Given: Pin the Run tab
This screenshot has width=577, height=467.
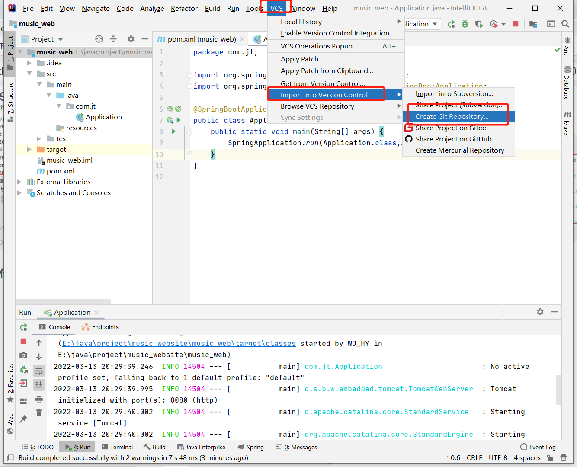Looking at the screenshot, I should click(23, 419).
